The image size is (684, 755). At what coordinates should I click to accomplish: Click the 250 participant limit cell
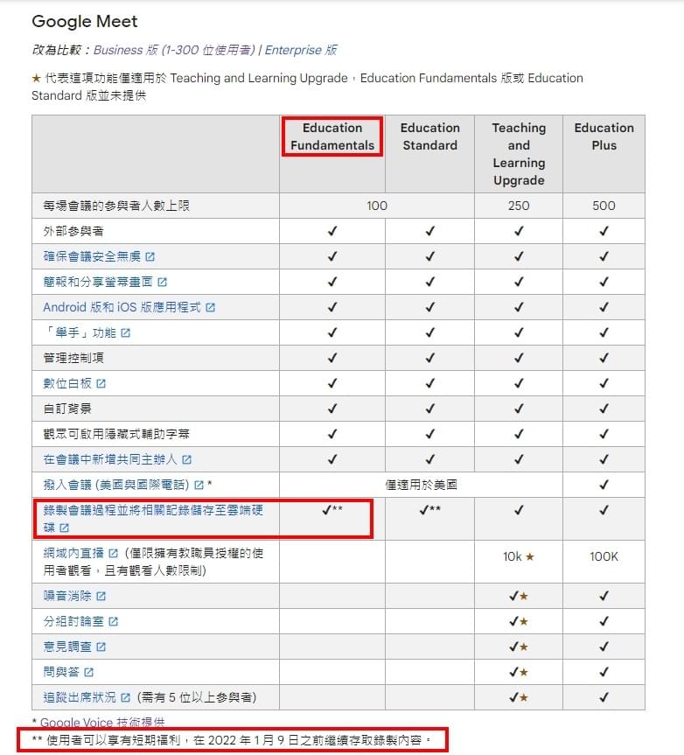click(x=519, y=206)
